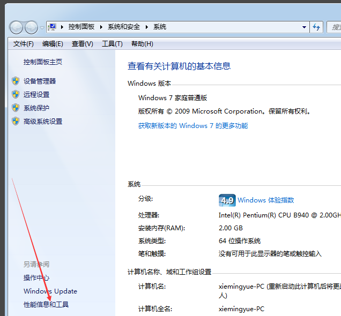Open 获取新版本的 Windows 7 的更多功能 link

(193, 126)
